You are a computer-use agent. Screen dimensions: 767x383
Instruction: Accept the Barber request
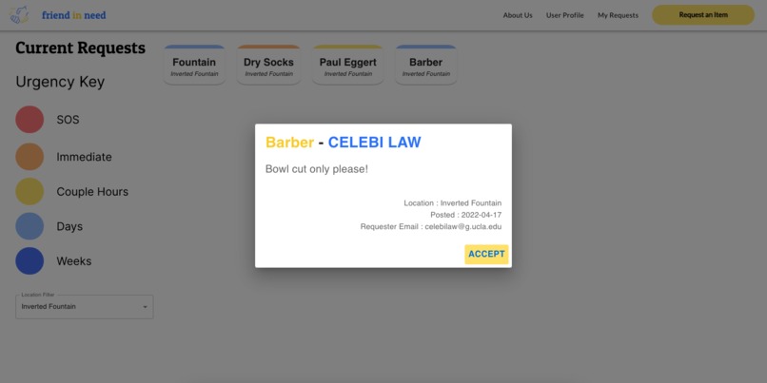pyautogui.click(x=486, y=254)
